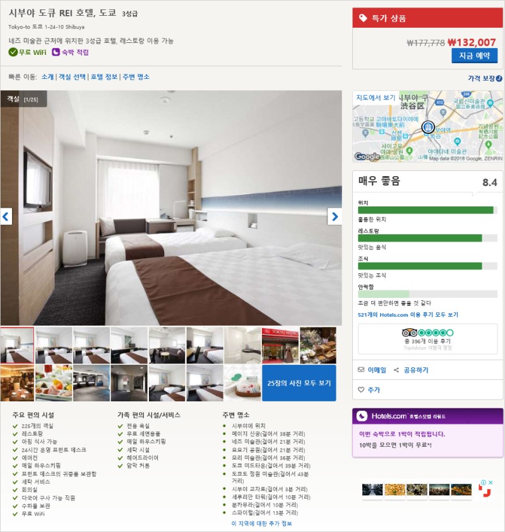505x532 pixels.
Task: Open 지도에서 보기 map link
Action: pos(376,98)
